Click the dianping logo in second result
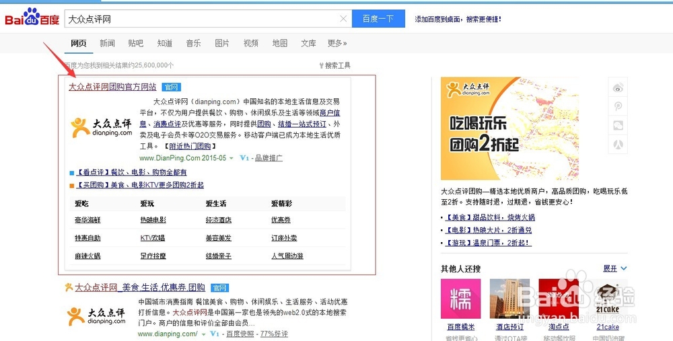Screen dimensions: 673x341 [96, 315]
